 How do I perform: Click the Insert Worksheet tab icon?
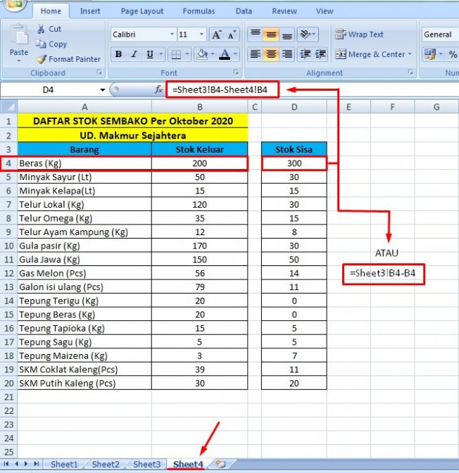point(220,464)
